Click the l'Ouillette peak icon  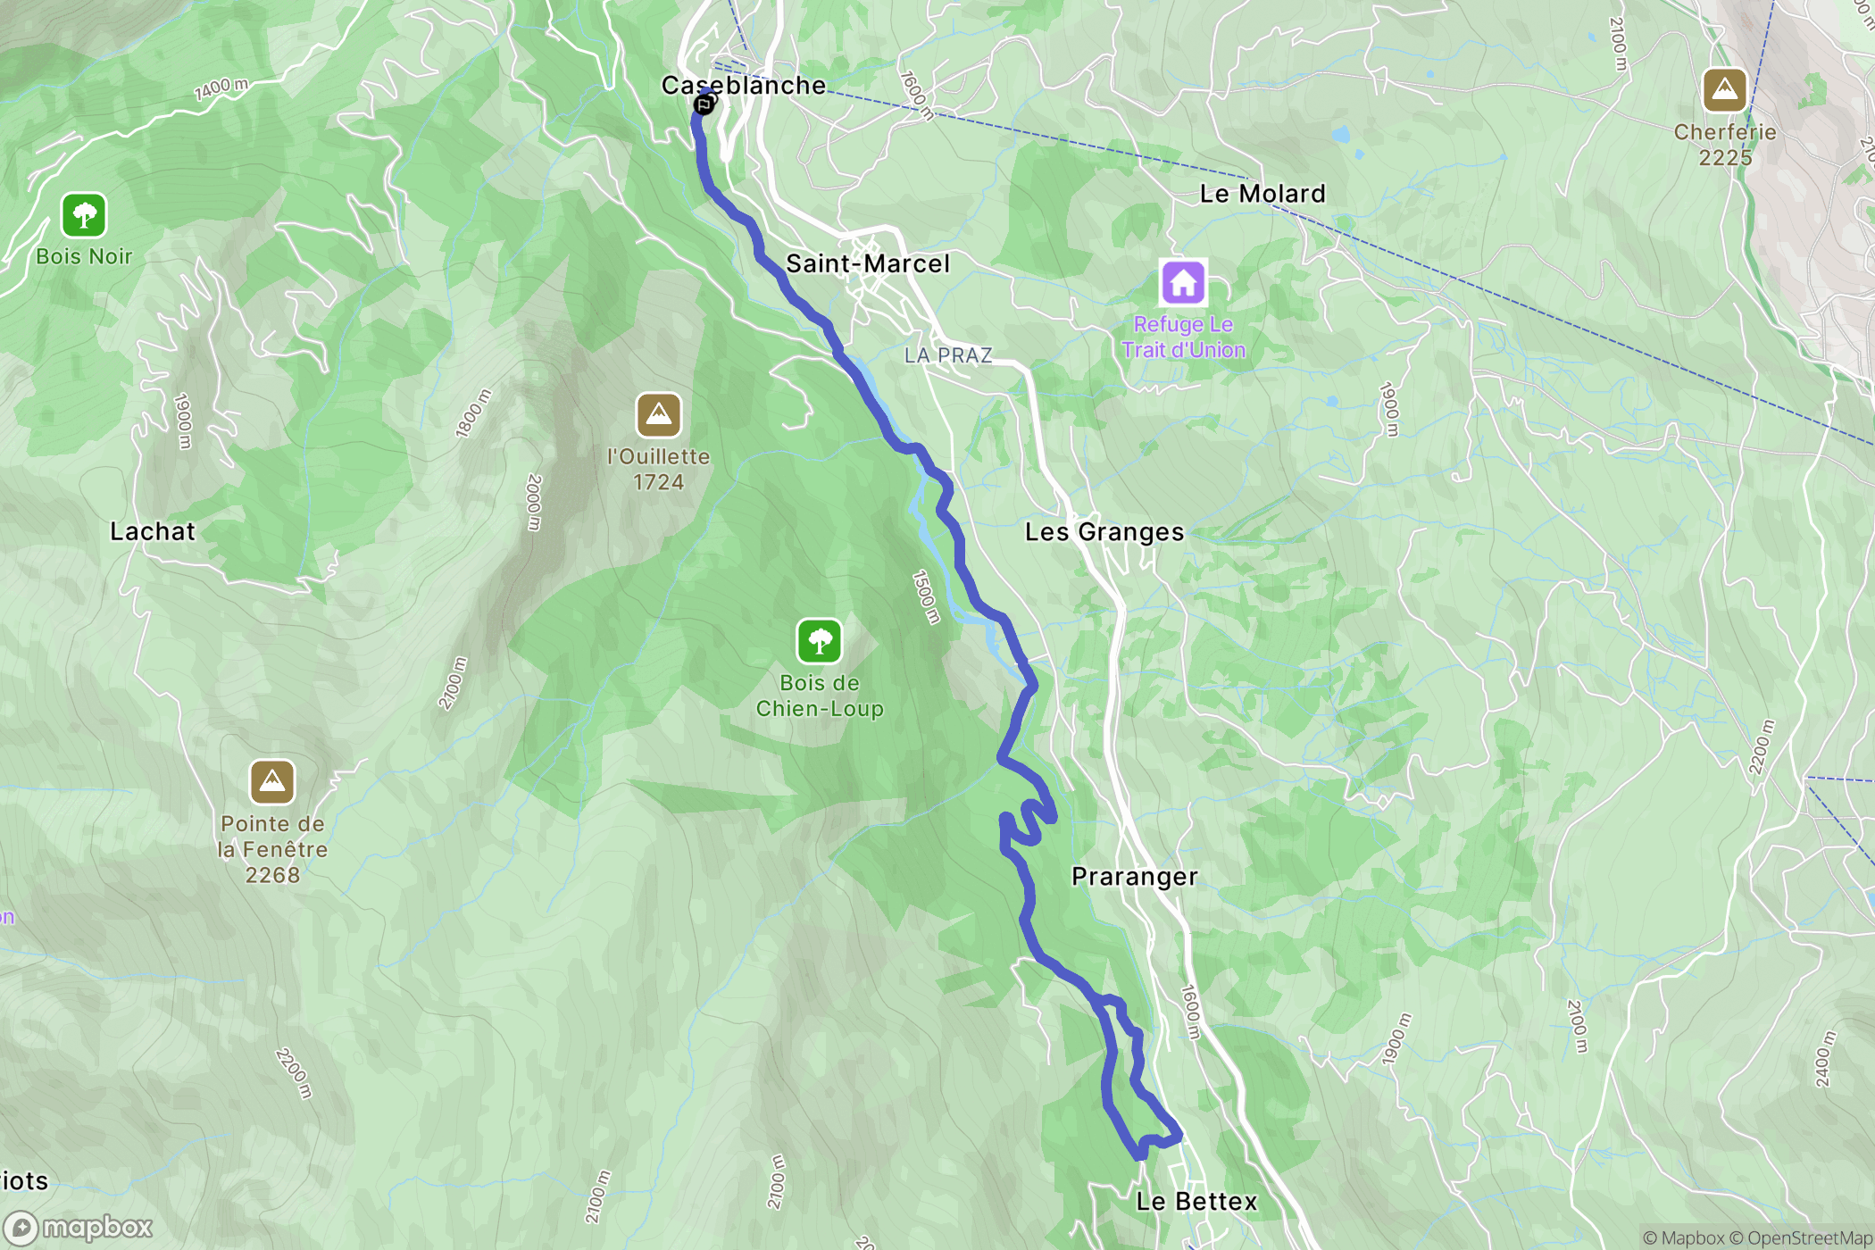point(659,415)
